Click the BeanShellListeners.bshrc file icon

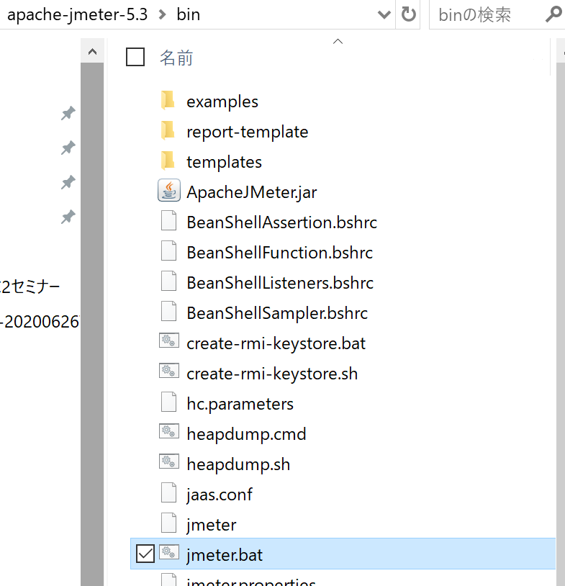click(x=169, y=281)
